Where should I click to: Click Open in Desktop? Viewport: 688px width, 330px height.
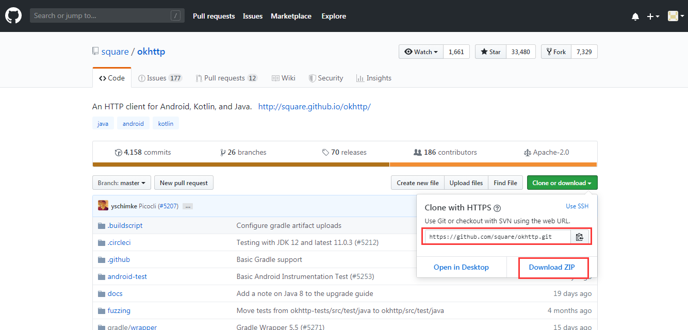coord(461,267)
